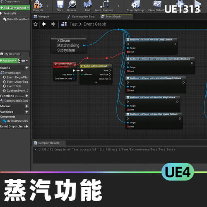The height and width of the screenshot is (207, 207).
Task: Click XSteam Matchmaking Subsystem output pin
Action: pyautogui.click(x=84, y=45)
